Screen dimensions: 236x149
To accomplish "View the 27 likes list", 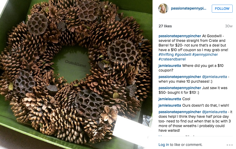I will [x=165, y=26].
